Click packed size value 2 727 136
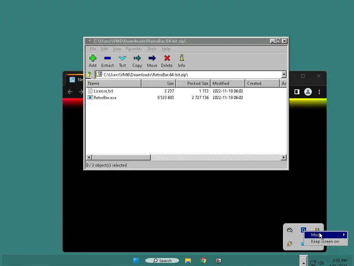Viewport: 354px width, 266px height. coord(200,98)
